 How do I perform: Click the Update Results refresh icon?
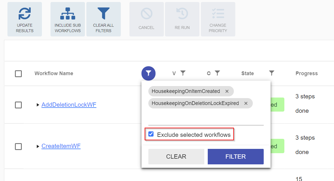[x=25, y=13]
